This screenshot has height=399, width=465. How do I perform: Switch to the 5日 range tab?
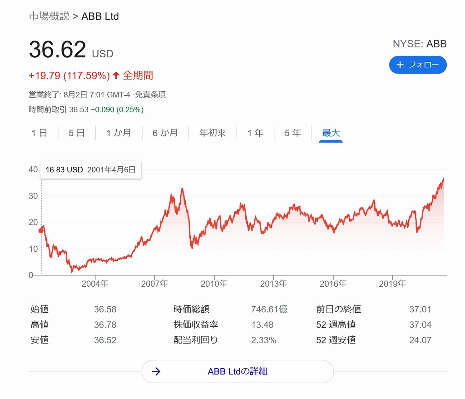(77, 133)
